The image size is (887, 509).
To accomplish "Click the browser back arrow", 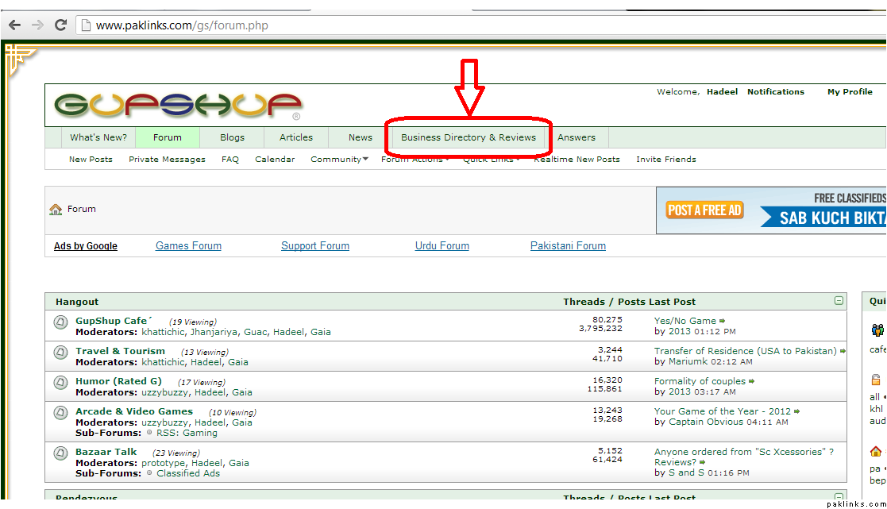I will (14, 25).
